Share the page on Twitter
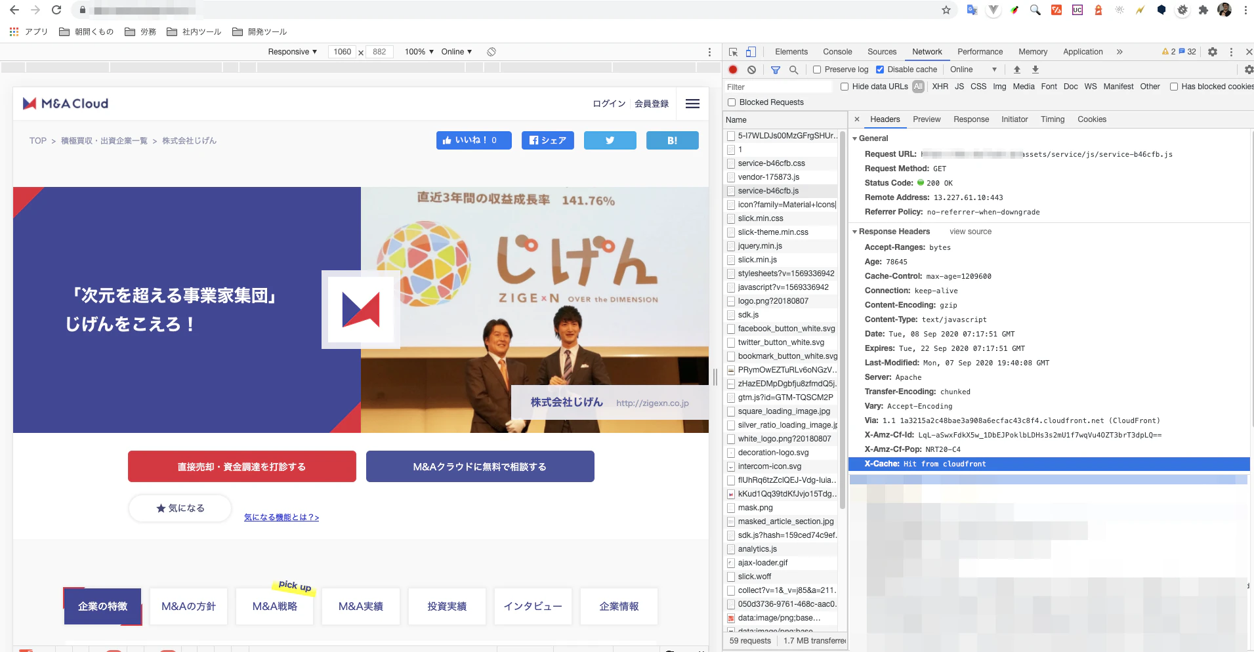Image resolution: width=1254 pixels, height=652 pixels. (610, 140)
